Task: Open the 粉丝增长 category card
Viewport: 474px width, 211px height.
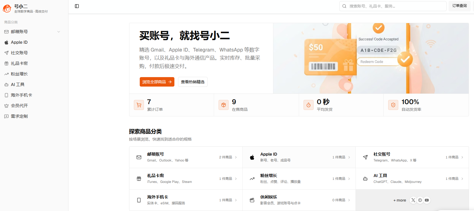Action: coord(299,179)
